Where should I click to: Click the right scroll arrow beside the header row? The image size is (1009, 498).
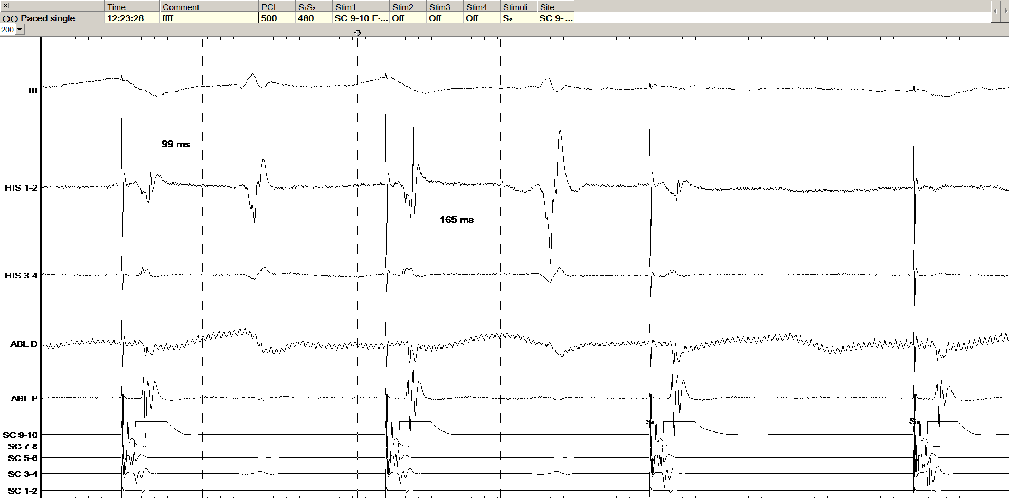coord(1005,11)
